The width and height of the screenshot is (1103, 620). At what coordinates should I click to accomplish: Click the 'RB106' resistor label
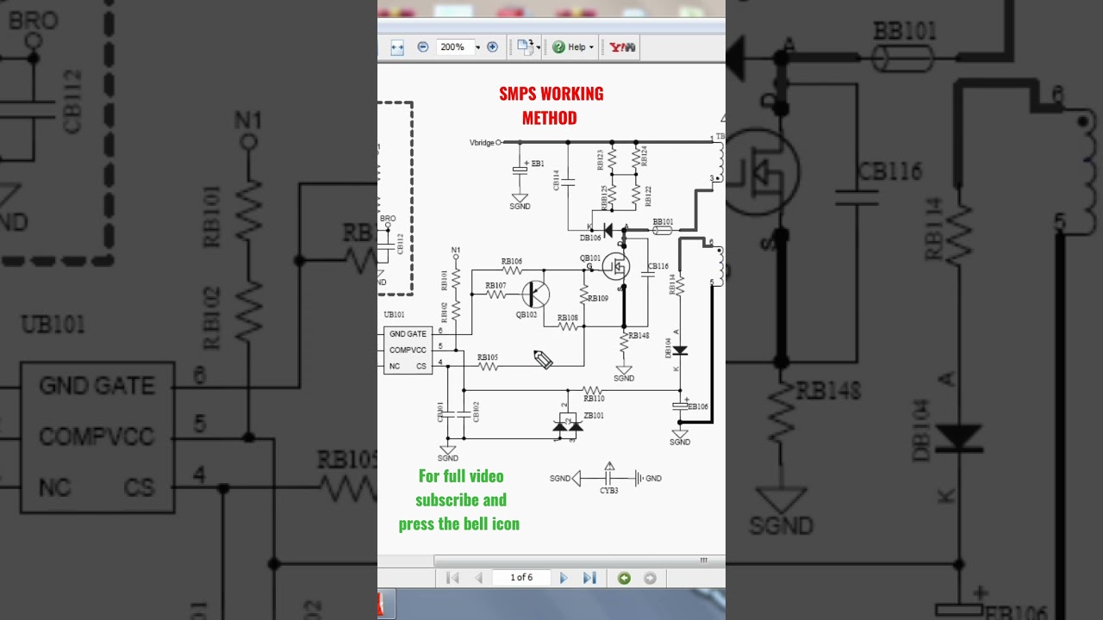[x=512, y=262]
